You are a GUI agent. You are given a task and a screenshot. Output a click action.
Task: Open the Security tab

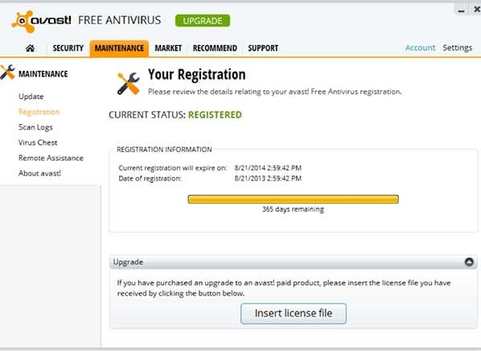point(68,48)
